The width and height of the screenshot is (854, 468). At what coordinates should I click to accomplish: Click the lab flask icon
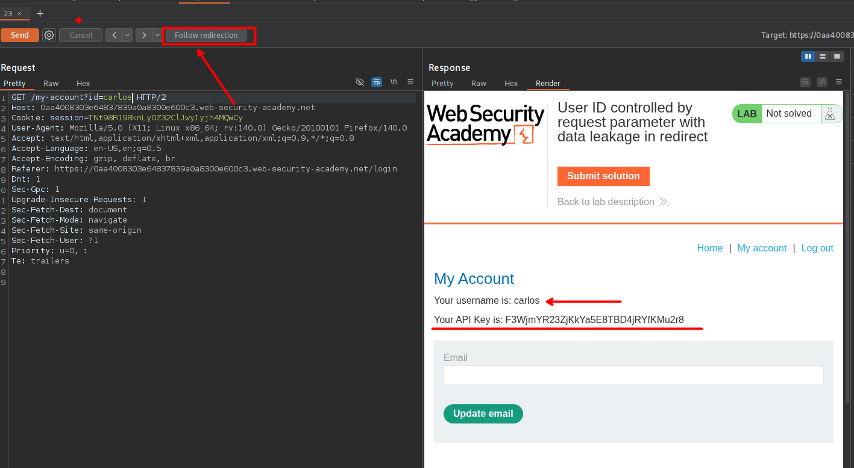[830, 114]
